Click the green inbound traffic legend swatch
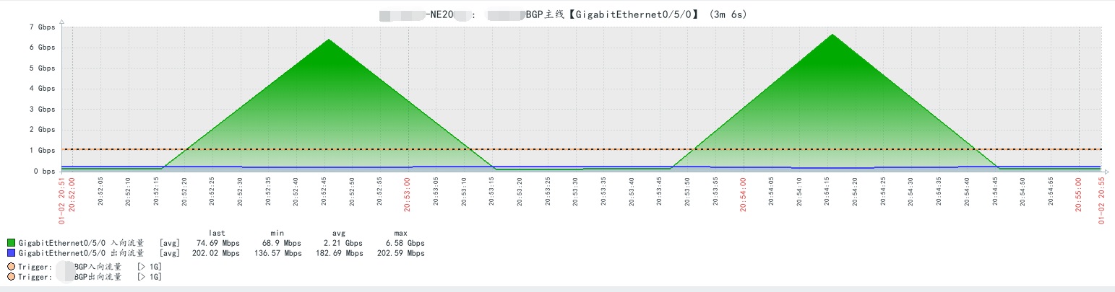Screen dimensions: 1115x292 pos(12,244)
